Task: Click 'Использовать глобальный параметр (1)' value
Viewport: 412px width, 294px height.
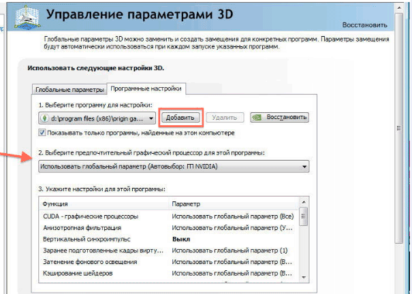Action: [x=229, y=250]
